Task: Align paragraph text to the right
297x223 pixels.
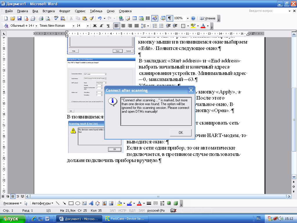Action: (x=130, y=26)
